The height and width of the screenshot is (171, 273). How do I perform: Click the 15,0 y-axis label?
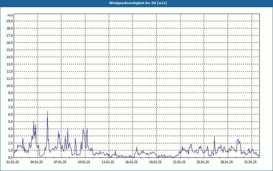(10, 50)
